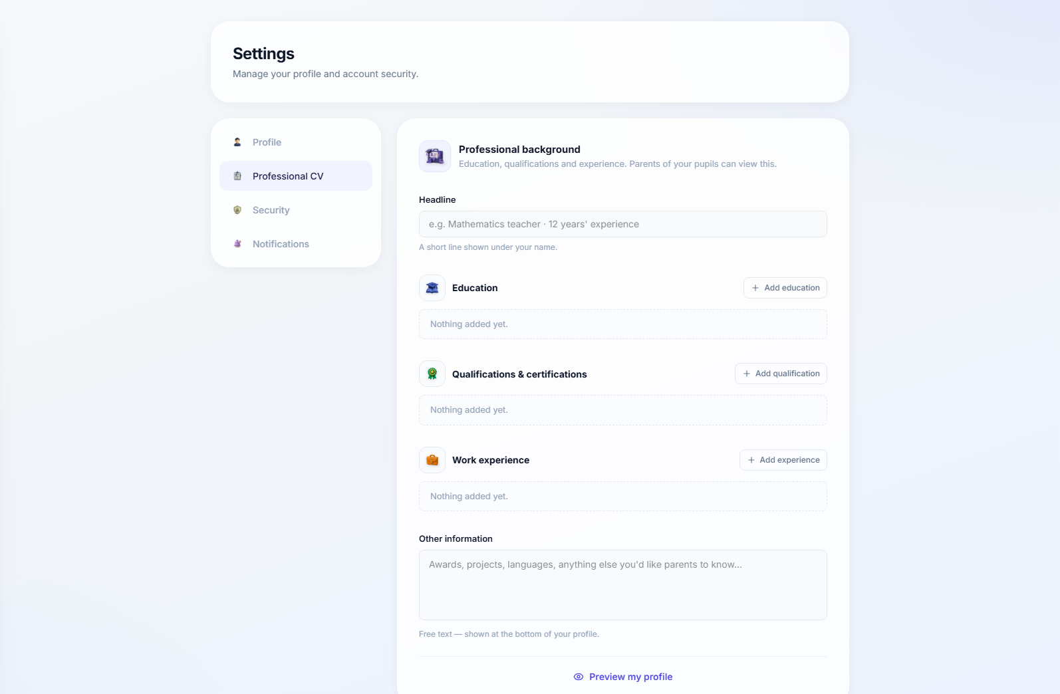Click the Professional CV clipboard icon
This screenshot has width=1060, height=694.
(237, 176)
